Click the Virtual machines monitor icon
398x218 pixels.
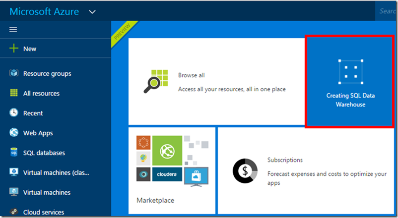[x=14, y=192]
